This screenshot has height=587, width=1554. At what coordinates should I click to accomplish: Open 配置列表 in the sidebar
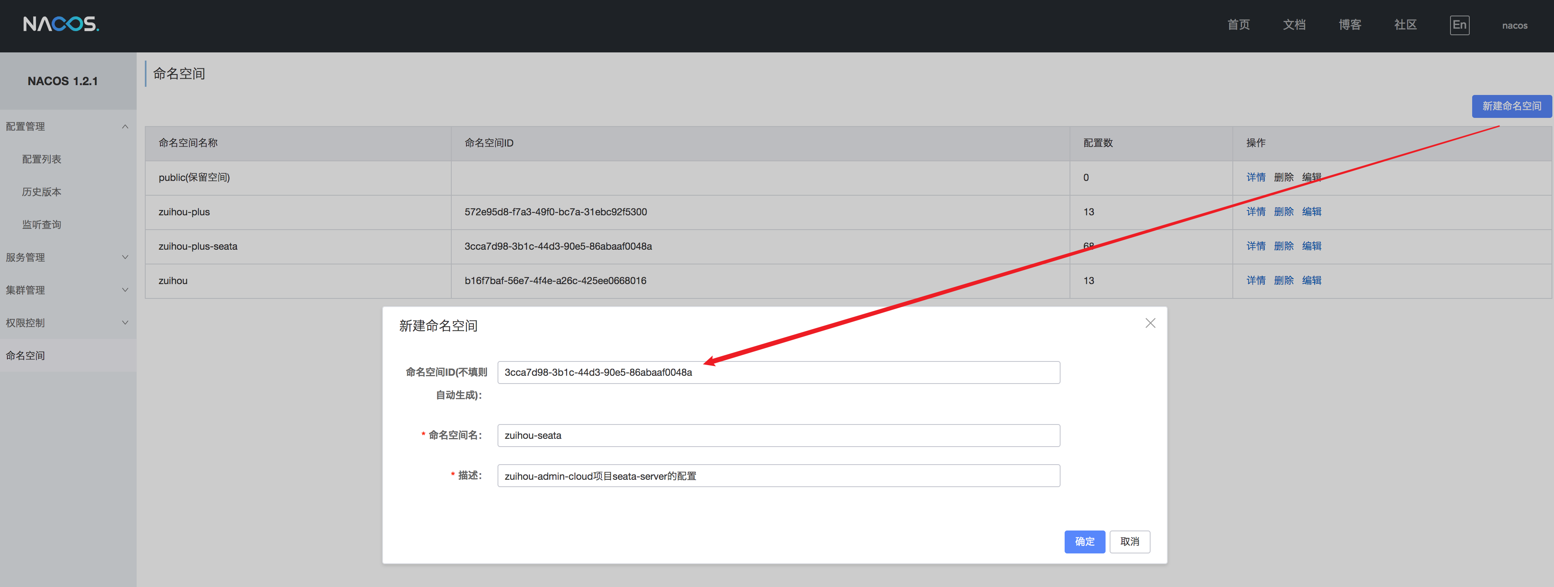(42, 159)
